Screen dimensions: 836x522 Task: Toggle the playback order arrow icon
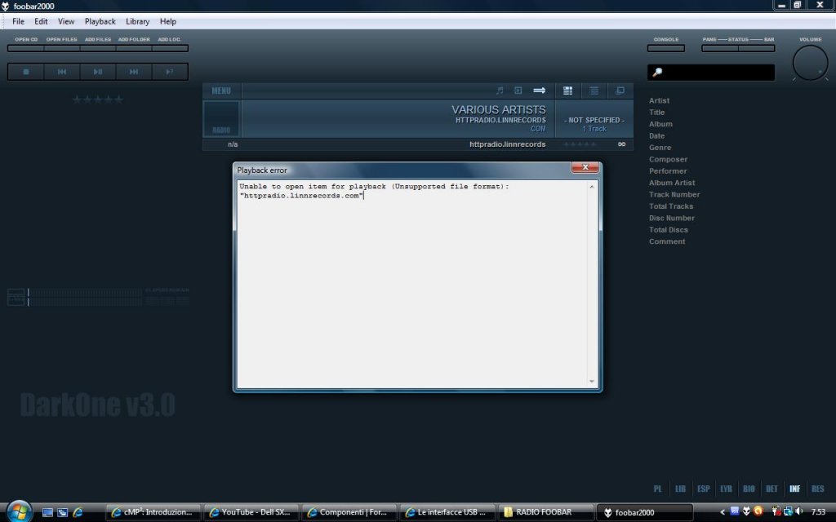tap(540, 91)
